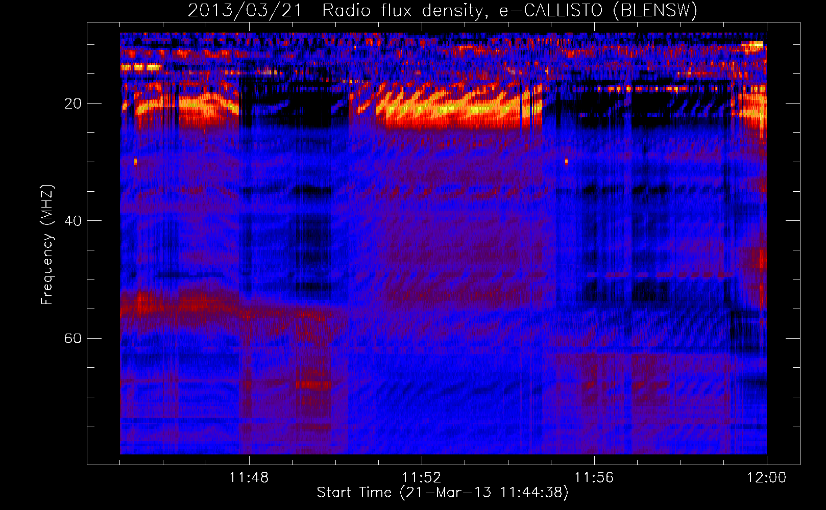Click the '60' frequency tick label
826x510 pixels.
point(73,338)
